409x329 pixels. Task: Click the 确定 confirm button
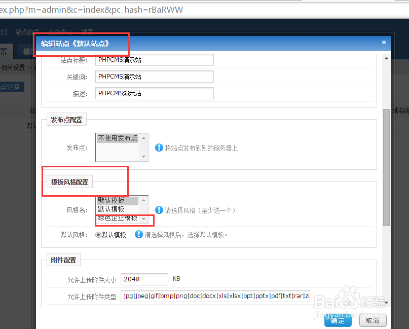coord(338,320)
